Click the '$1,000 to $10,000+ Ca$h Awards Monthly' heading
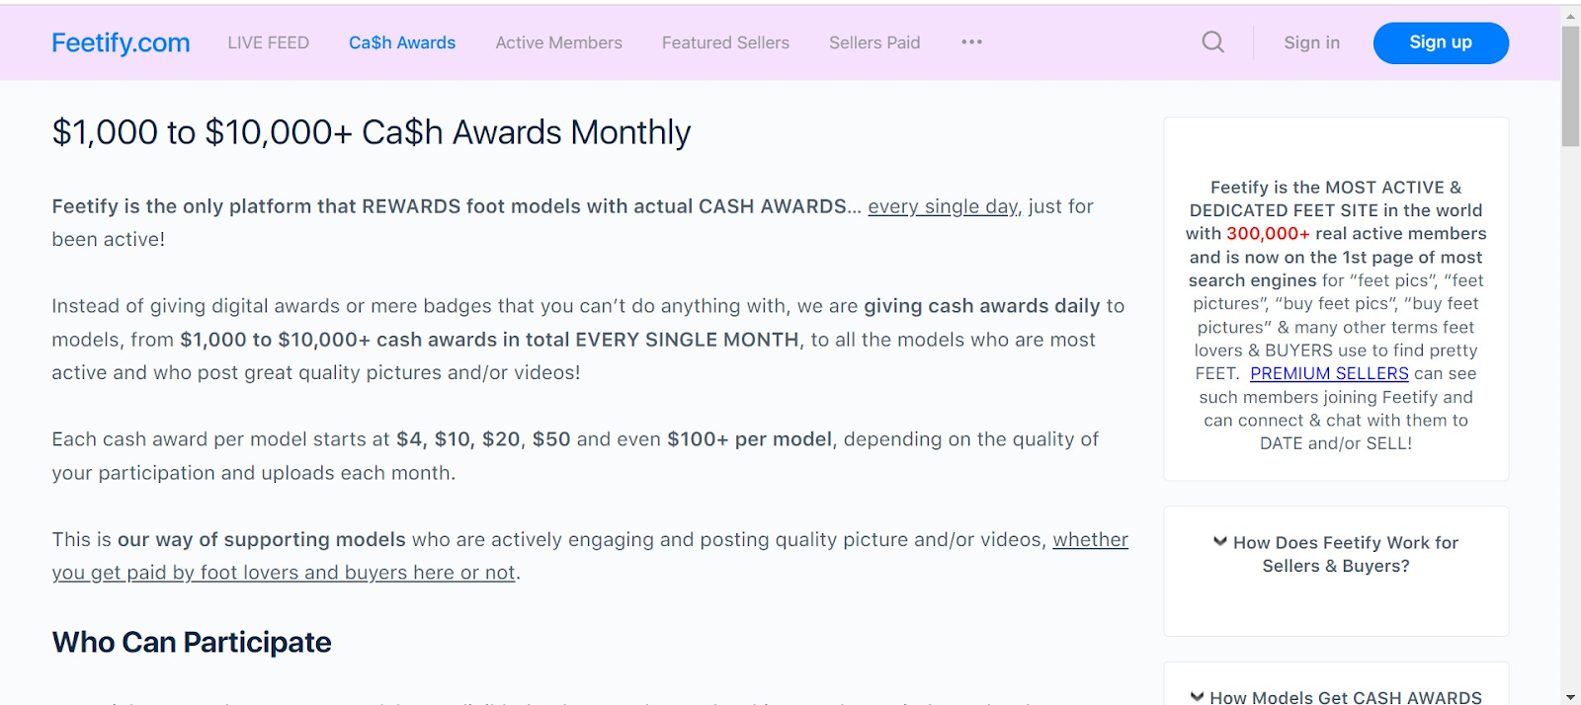Viewport: 1581px width, 705px height. tap(372, 132)
